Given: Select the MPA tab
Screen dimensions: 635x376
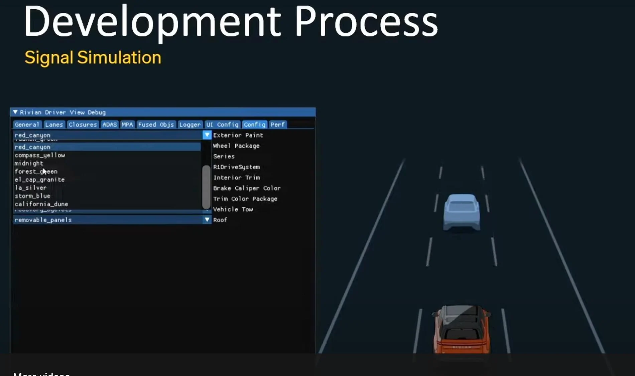Looking at the screenshot, I should tap(127, 124).
